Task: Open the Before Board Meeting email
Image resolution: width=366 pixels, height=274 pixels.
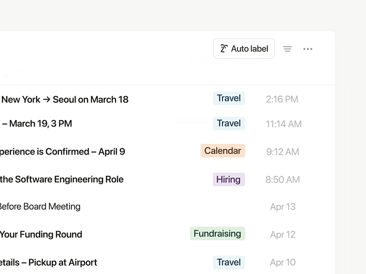Action: (x=40, y=207)
